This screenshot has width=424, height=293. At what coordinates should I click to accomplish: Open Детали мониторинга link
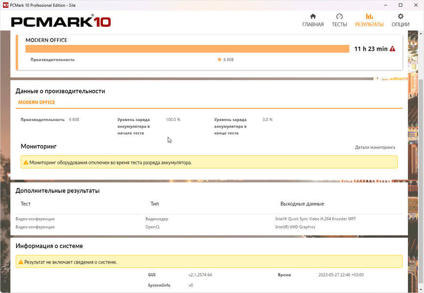(x=375, y=147)
